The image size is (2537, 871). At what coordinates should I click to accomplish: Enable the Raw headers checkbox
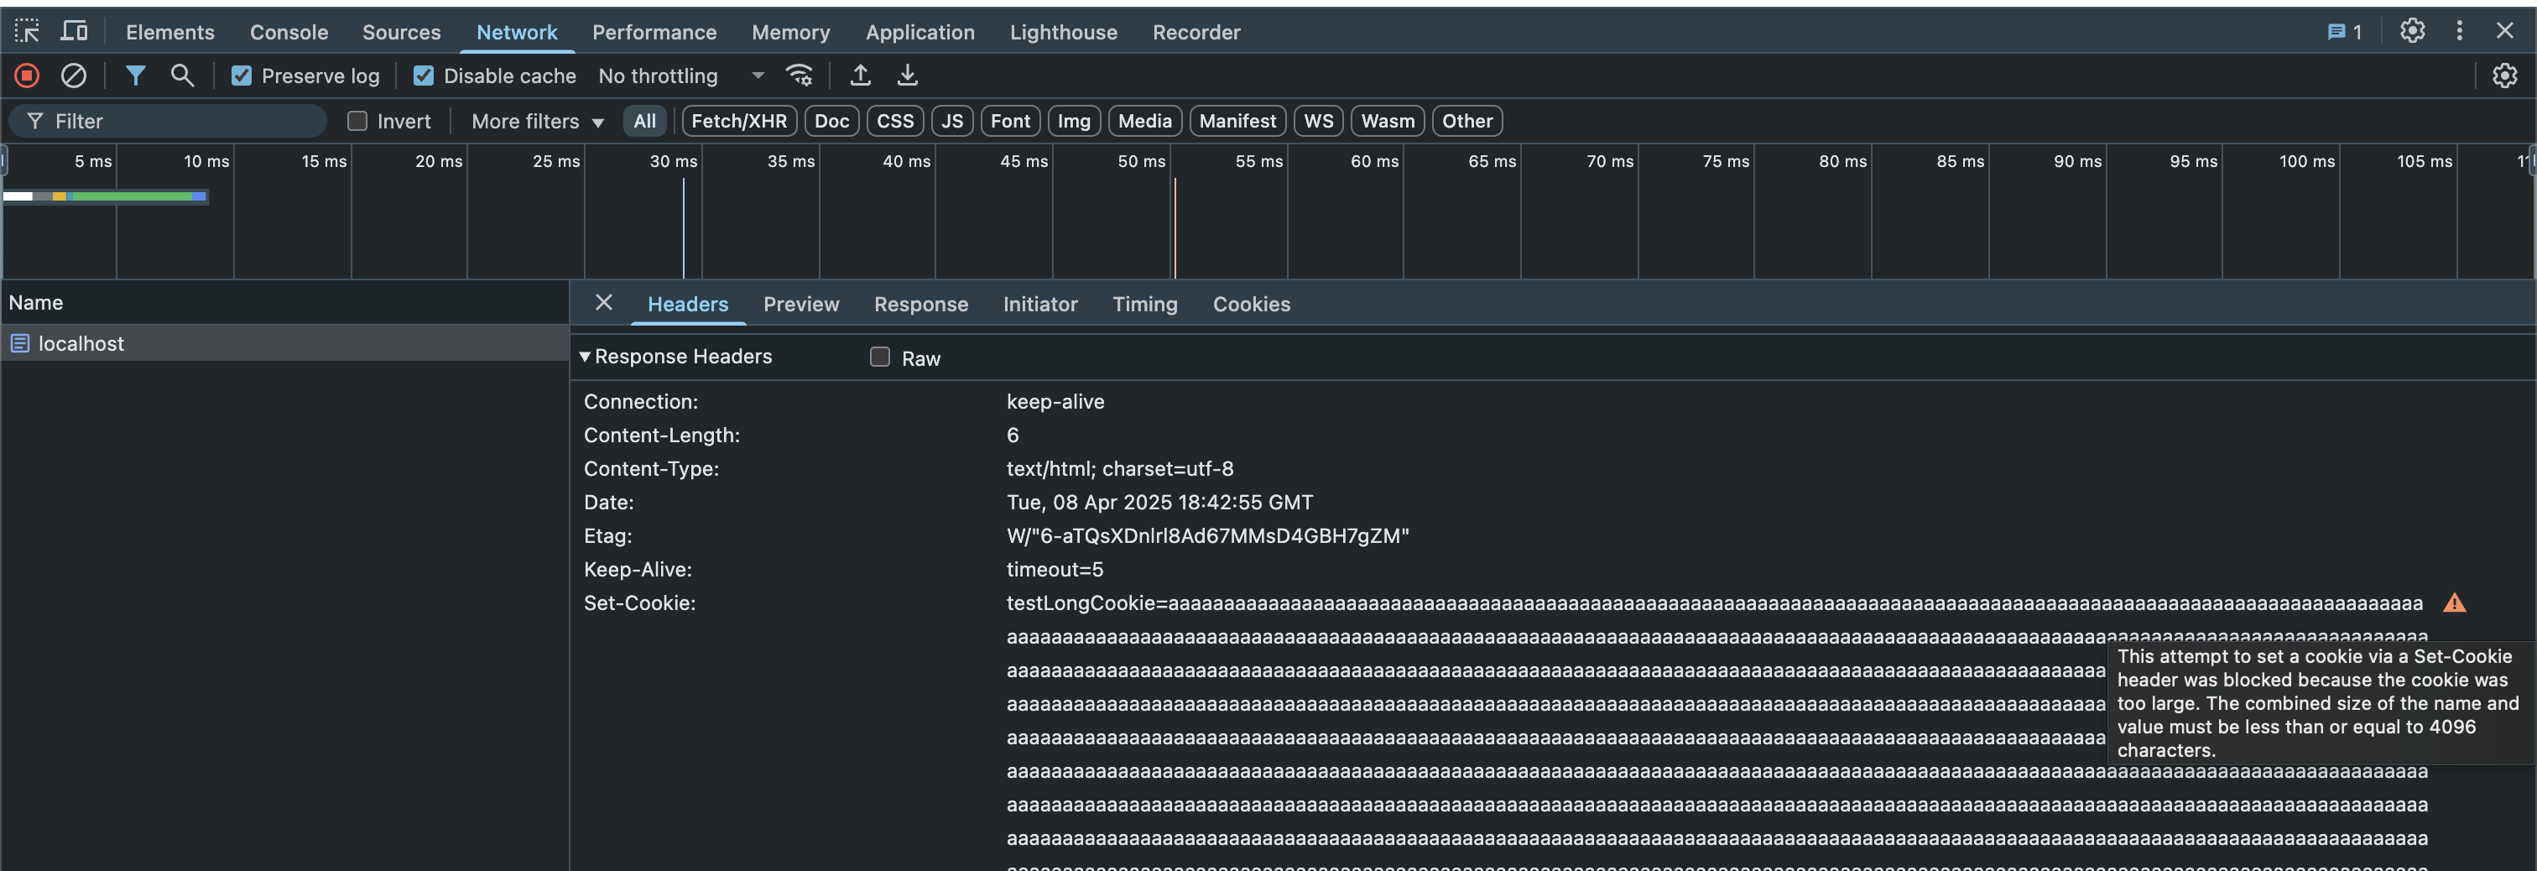click(x=879, y=357)
